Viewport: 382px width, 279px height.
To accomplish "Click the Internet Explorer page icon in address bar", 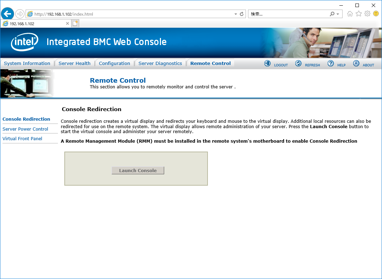I will 30,14.
